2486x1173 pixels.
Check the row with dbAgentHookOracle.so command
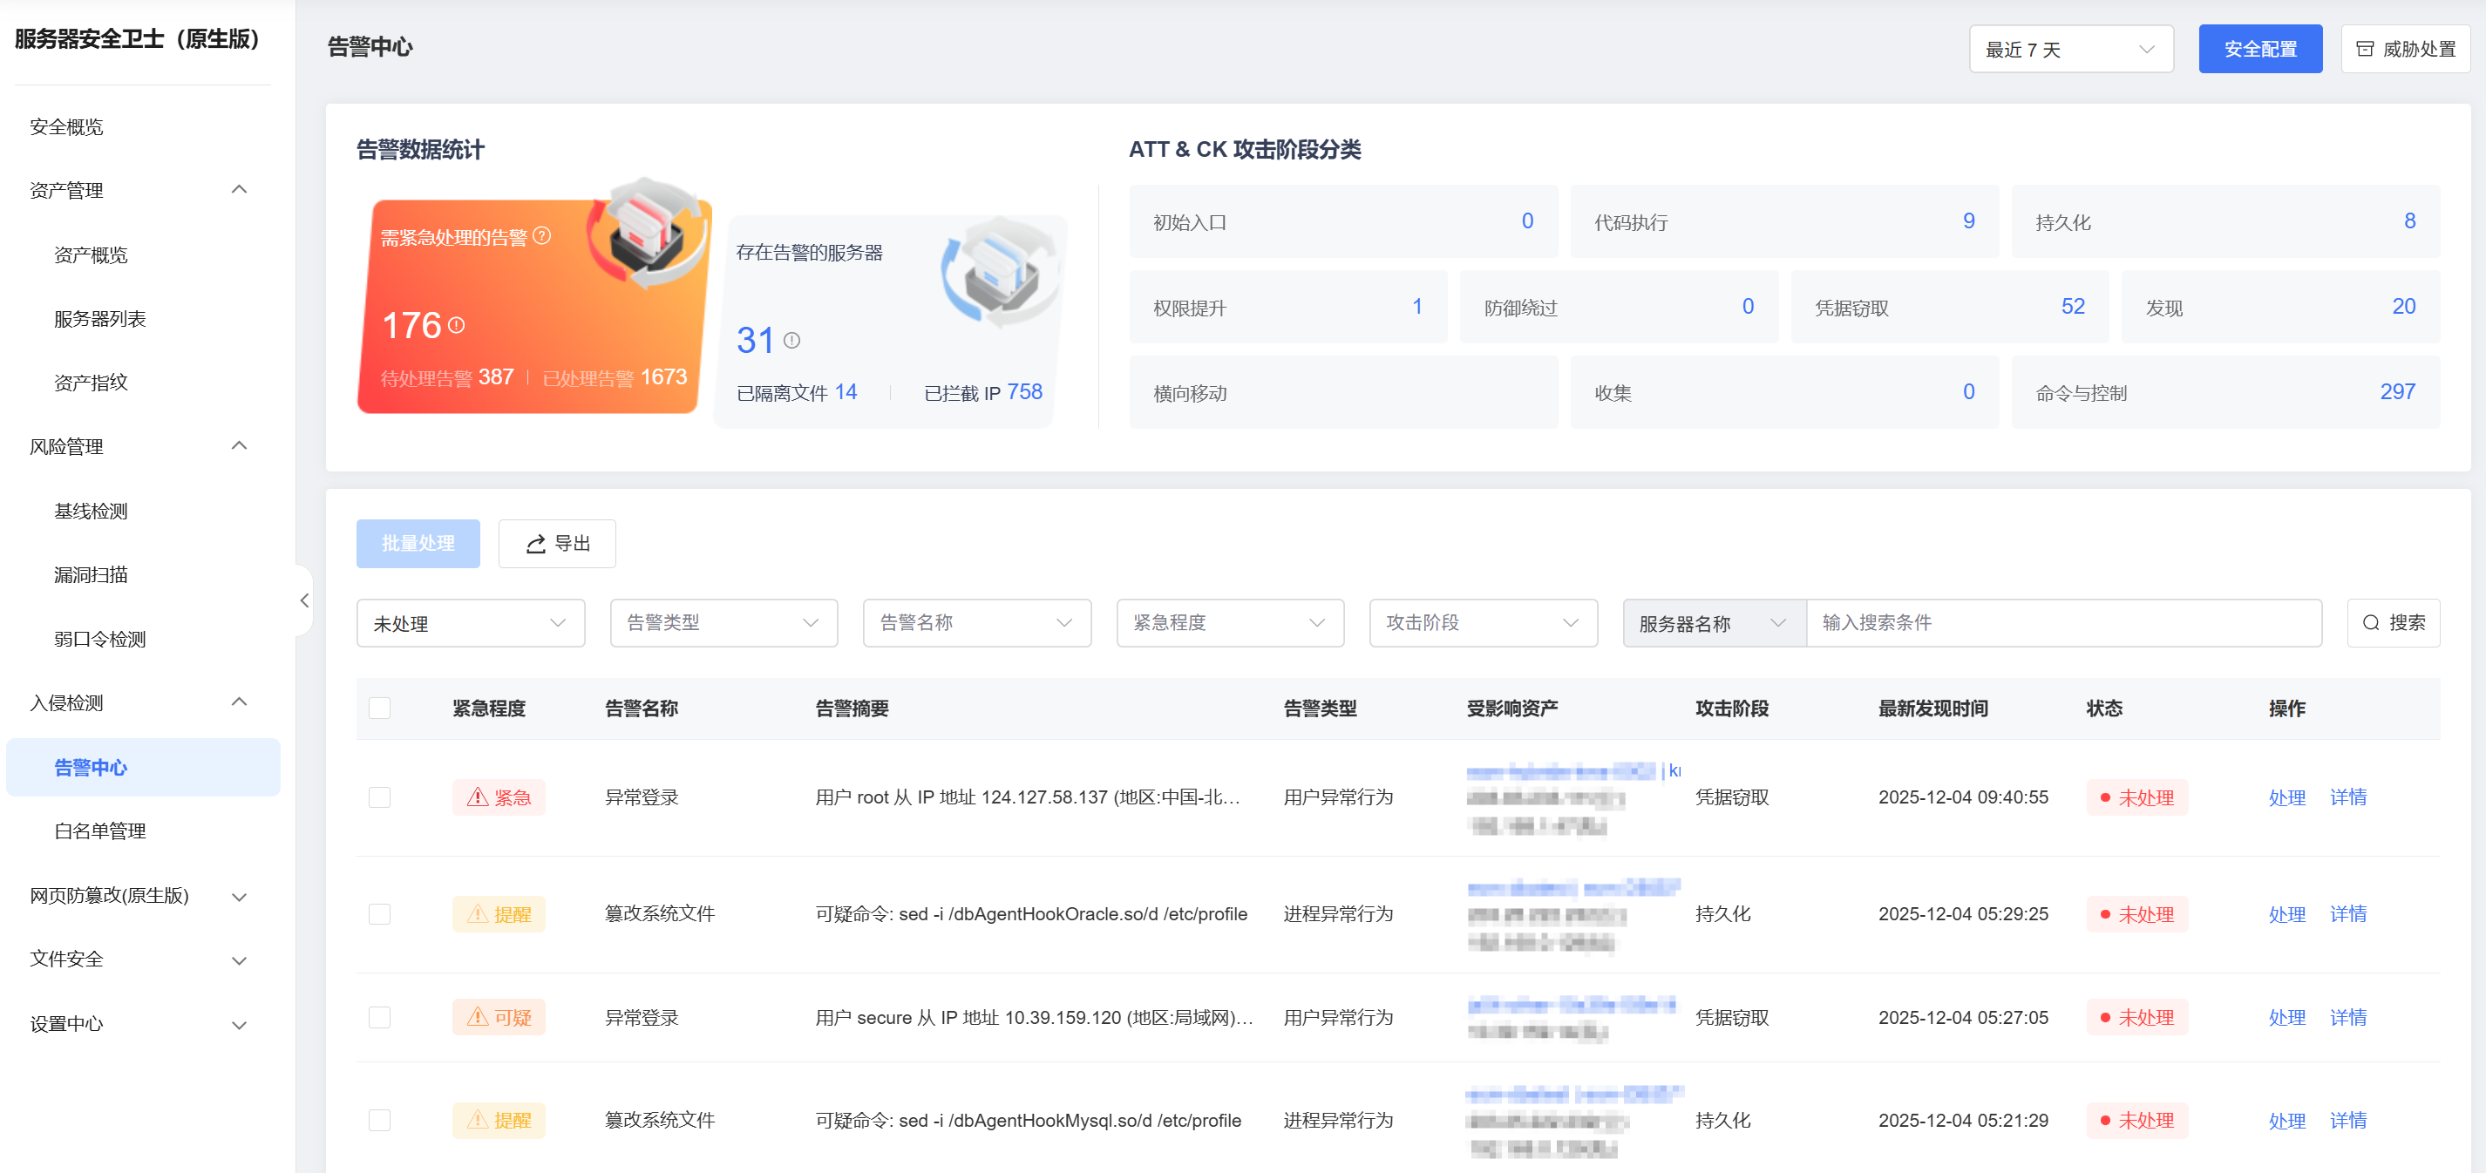pos(379,913)
